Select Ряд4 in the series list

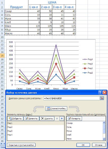point(36,135)
